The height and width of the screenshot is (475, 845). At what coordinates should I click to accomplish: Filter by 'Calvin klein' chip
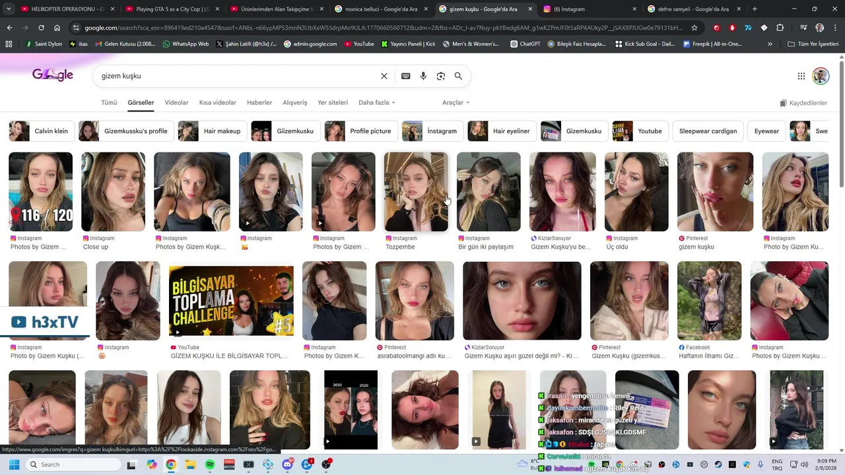pyautogui.click(x=41, y=131)
